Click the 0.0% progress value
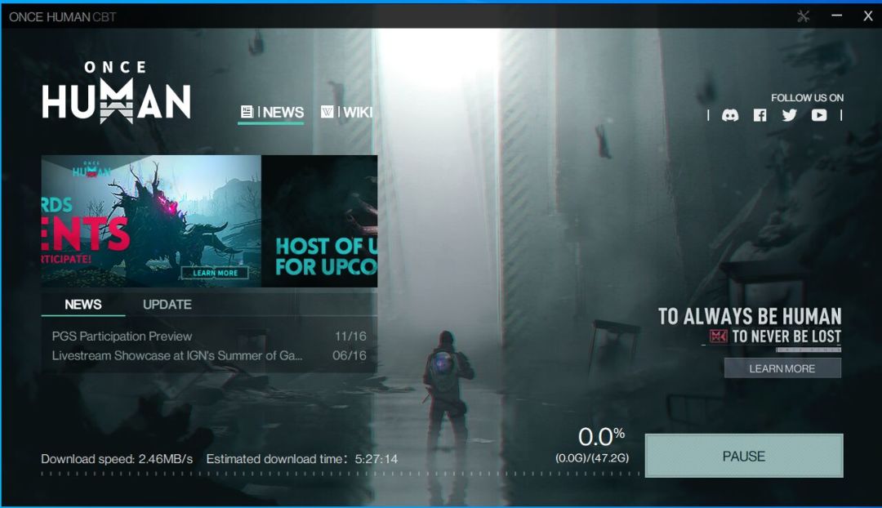882x508 pixels. [x=601, y=437]
